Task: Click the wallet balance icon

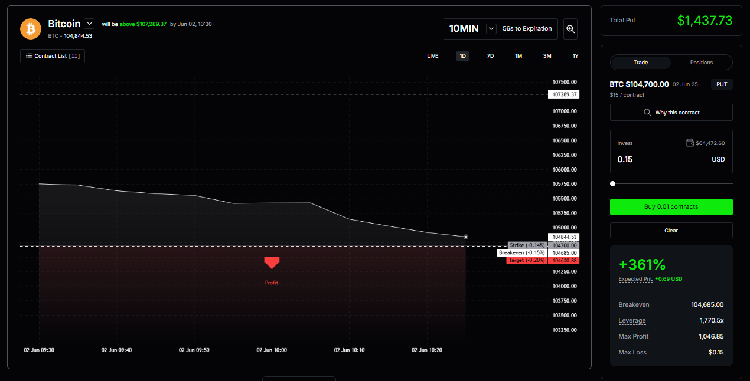Action: [x=690, y=143]
